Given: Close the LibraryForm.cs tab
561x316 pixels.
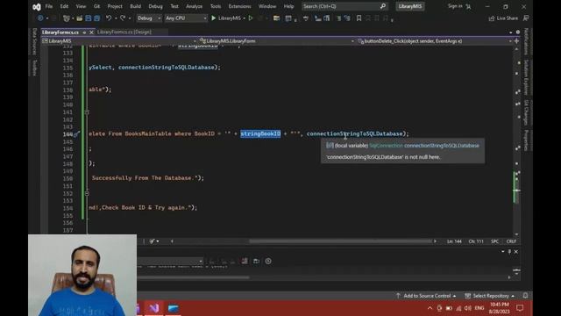Looking at the screenshot, I should coord(91,32).
